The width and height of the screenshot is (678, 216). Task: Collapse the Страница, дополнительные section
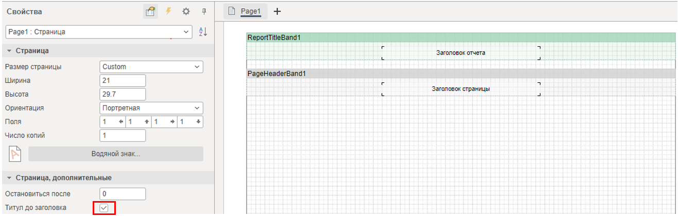[x=9, y=178]
